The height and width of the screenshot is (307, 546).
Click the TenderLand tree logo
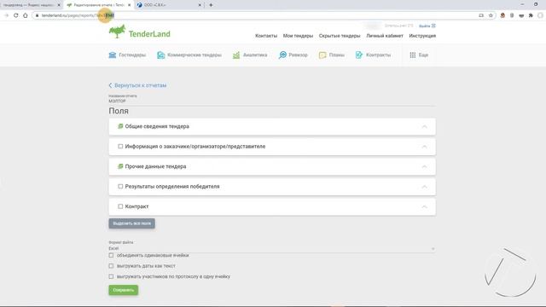click(x=118, y=32)
